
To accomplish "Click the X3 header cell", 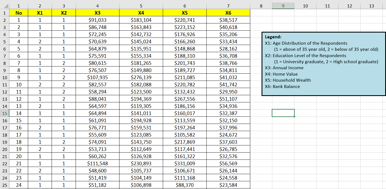I will (97, 13).
